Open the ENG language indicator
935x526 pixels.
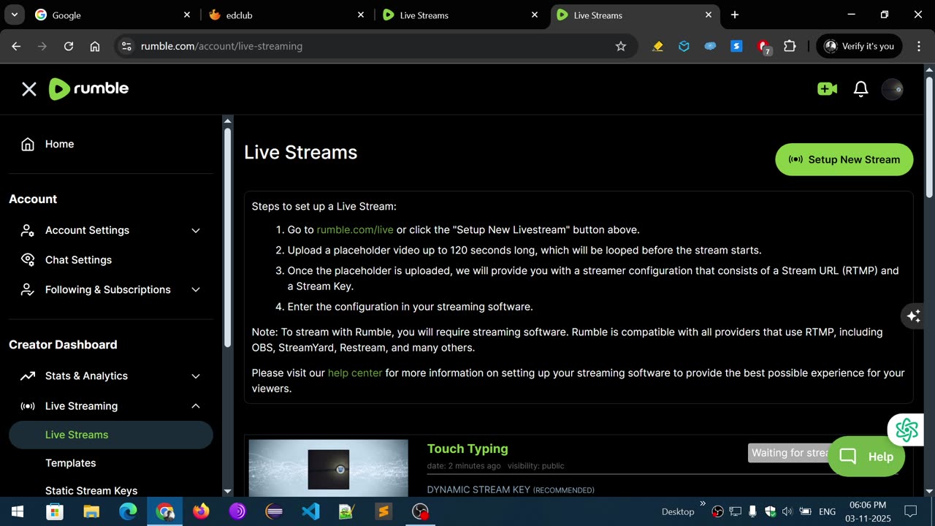click(x=827, y=512)
